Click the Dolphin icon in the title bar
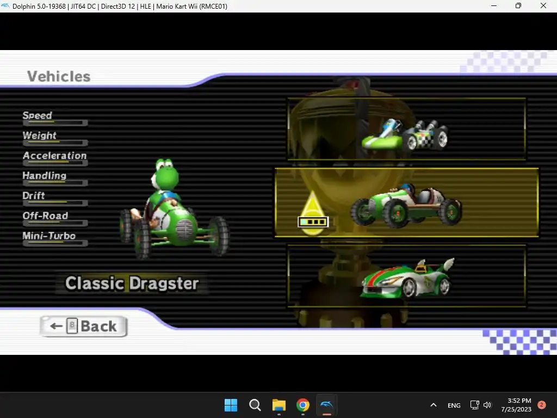Screen dimensions: 557x418 [x=5, y=6]
